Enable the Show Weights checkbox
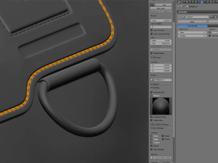The height and width of the screenshot is (163, 218). [152, 149]
